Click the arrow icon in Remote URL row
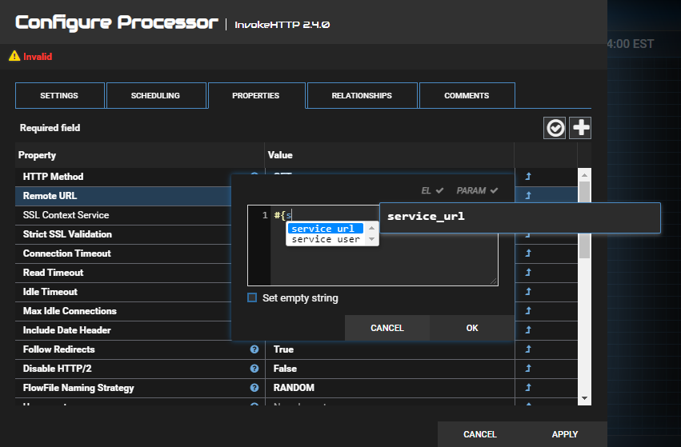The height and width of the screenshot is (447, 681). click(x=528, y=195)
